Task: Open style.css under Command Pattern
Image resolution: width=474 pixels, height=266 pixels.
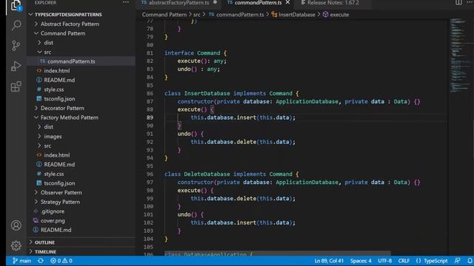Action: [x=54, y=89]
